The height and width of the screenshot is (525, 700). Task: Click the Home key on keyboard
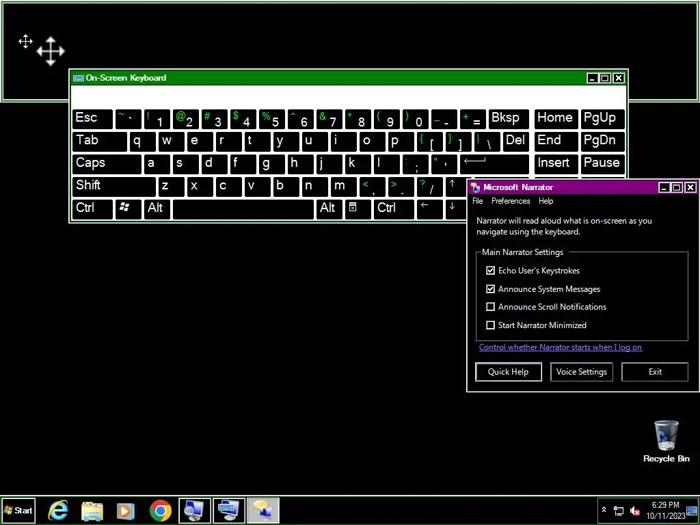(556, 119)
